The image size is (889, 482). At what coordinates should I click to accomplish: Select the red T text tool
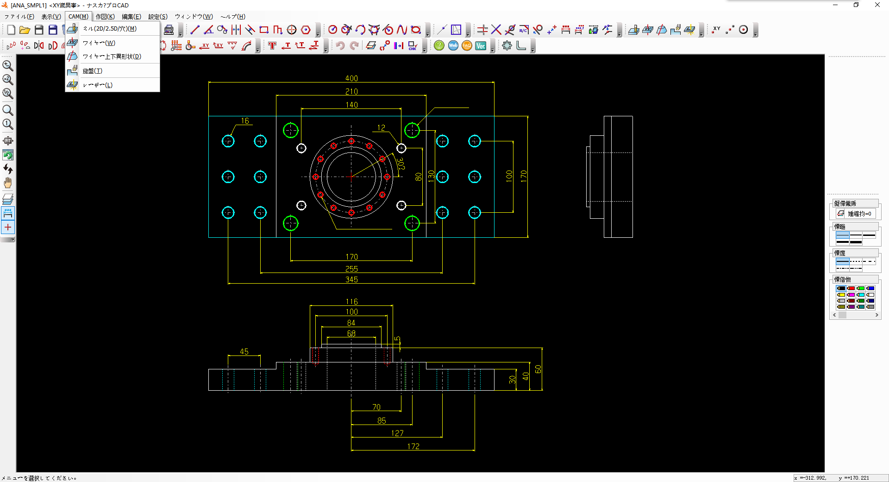[x=272, y=45]
